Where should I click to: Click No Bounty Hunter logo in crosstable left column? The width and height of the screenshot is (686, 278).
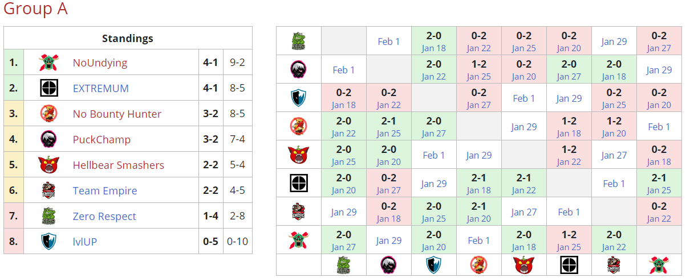click(299, 126)
